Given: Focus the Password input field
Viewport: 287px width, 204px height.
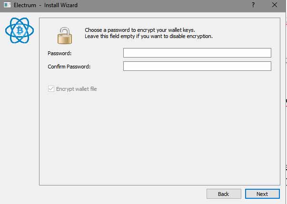Looking at the screenshot, I should pos(197,53).
